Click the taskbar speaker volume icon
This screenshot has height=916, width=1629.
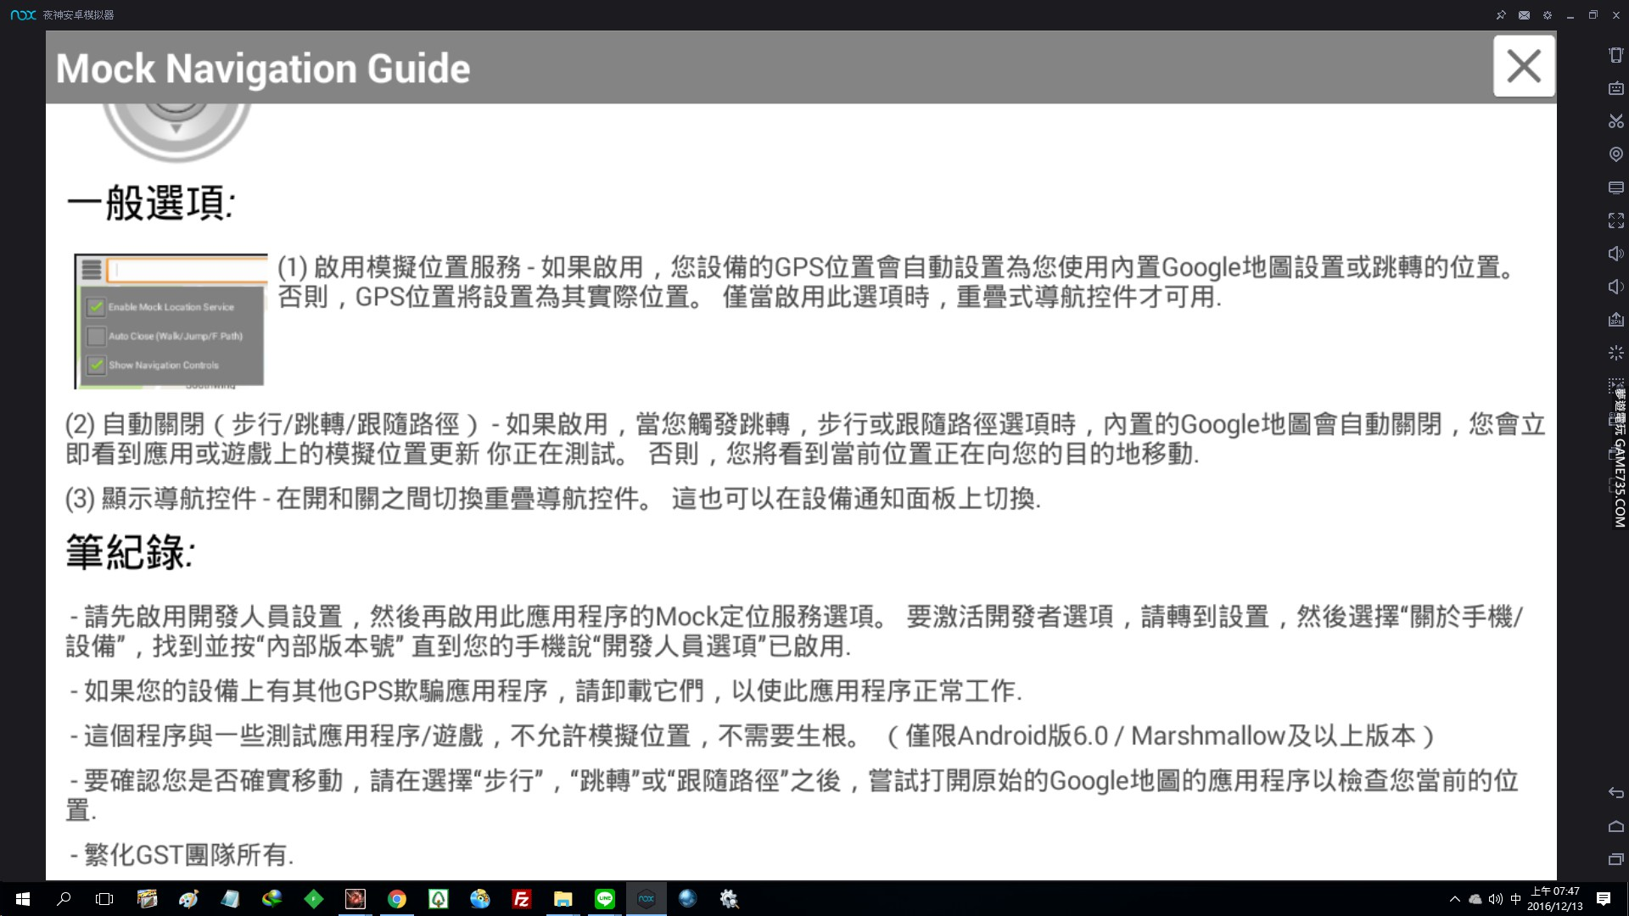click(1495, 899)
